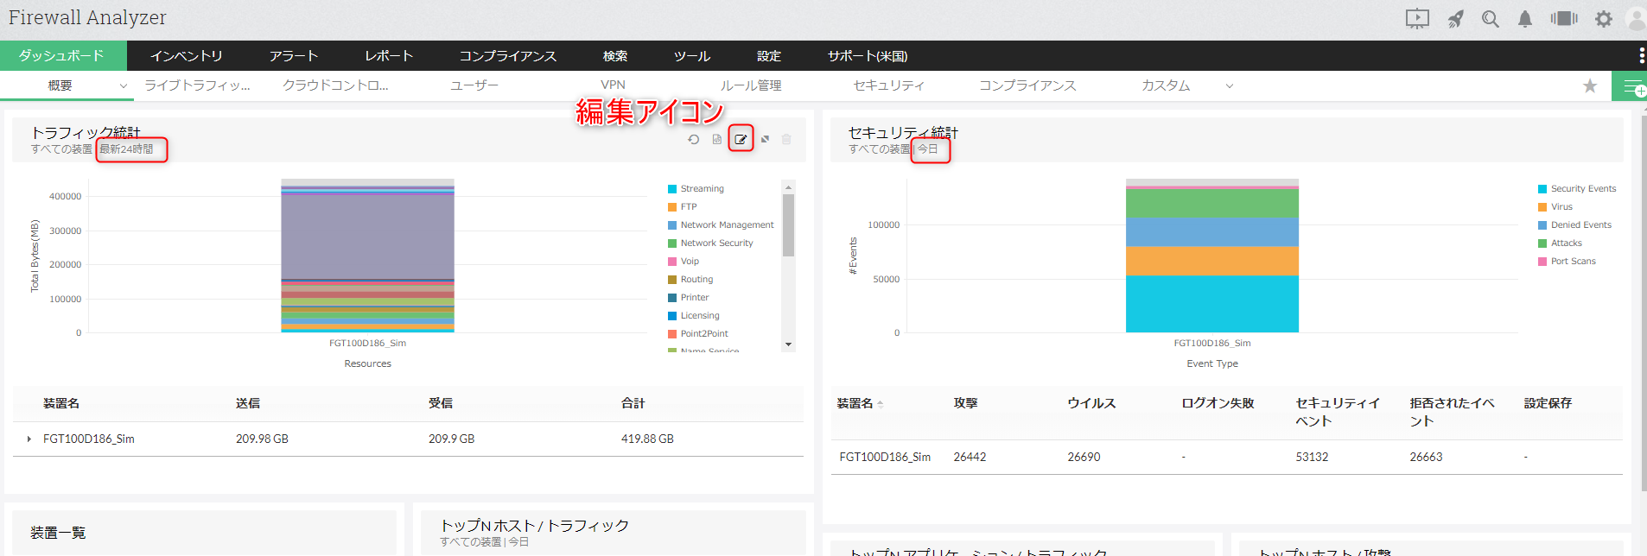The height and width of the screenshot is (556, 1647).
Task: Click the rocket quick-start icon
Action: tap(1456, 19)
